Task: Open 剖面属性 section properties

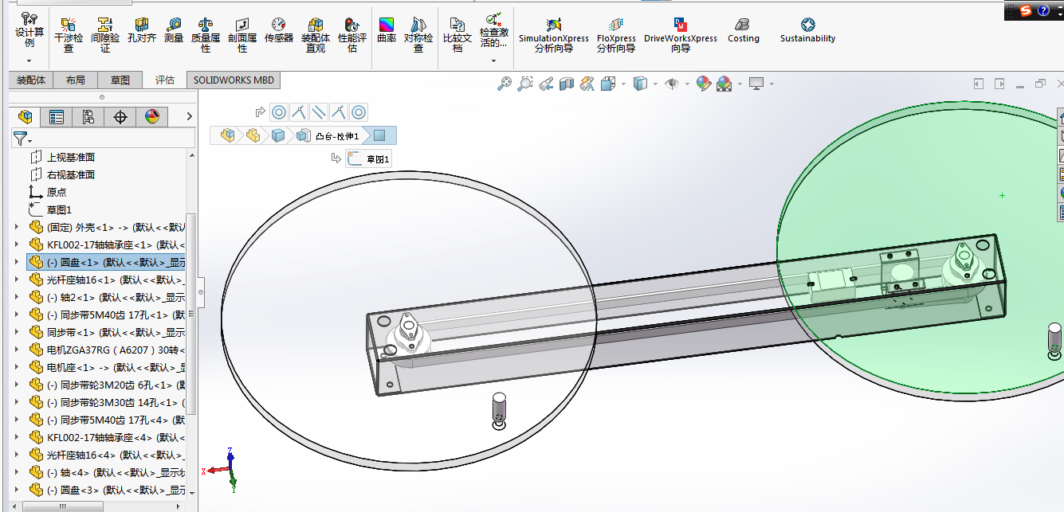Action: click(242, 35)
